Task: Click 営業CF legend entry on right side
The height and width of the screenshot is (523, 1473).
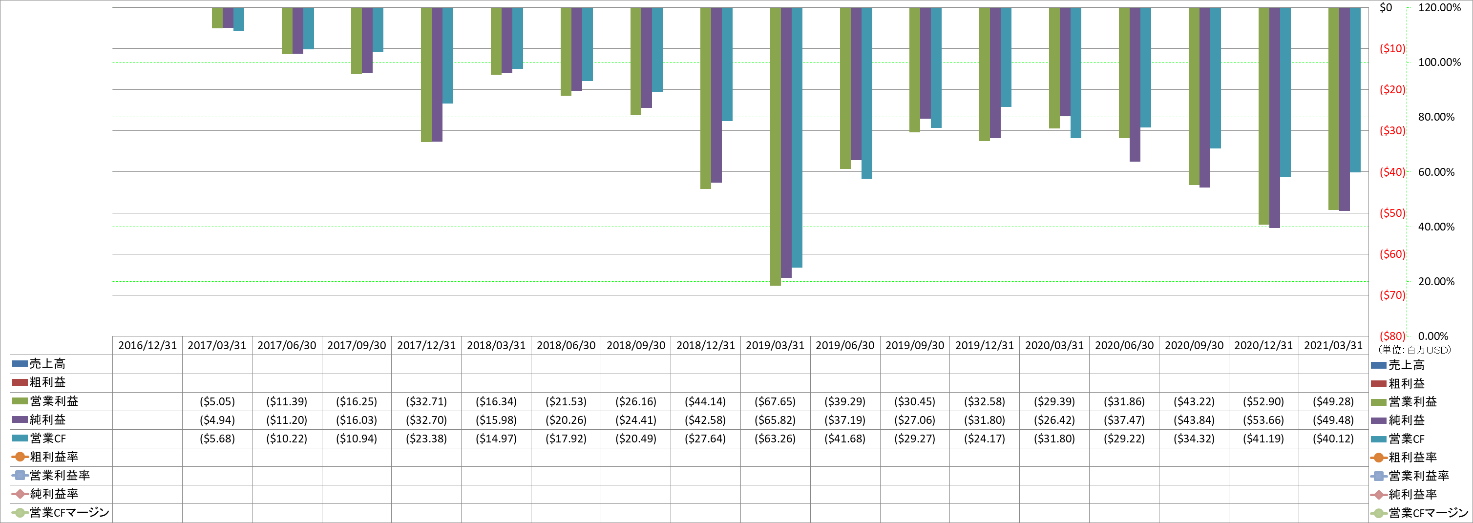Action: pyautogui.click(x=1399, y=439)
